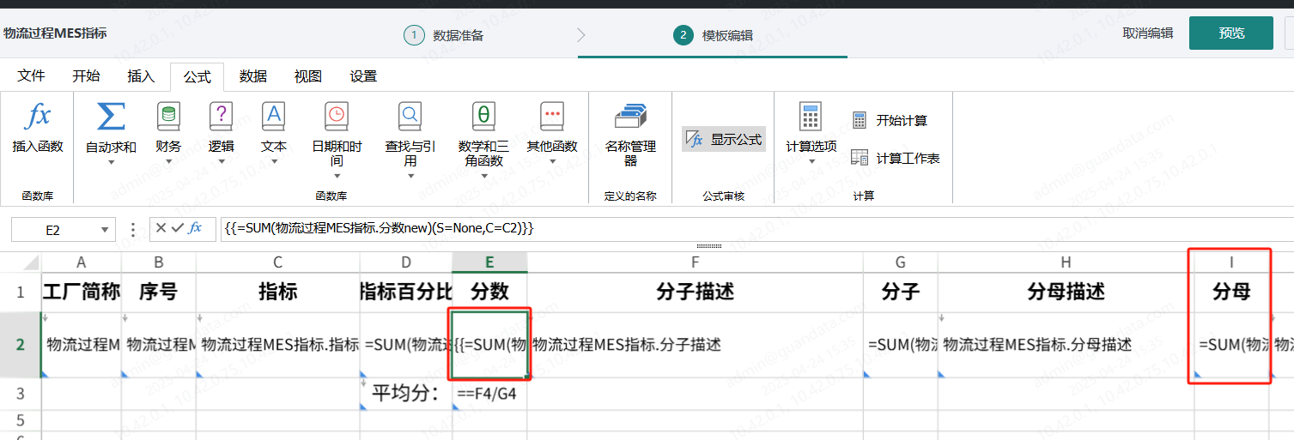Screen dimensions: 1294x440
Task: Select column H header
Action: tap(1066, 262)
